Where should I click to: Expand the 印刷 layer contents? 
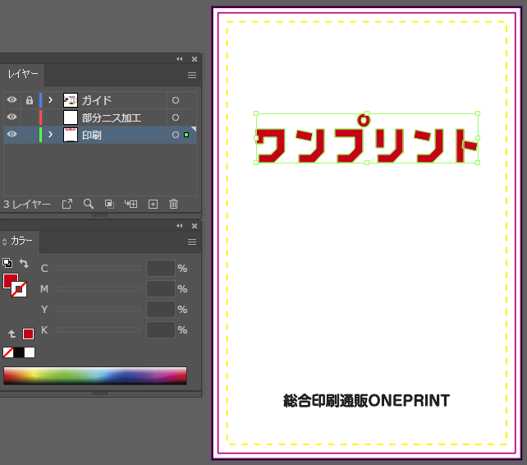(50, 135)
